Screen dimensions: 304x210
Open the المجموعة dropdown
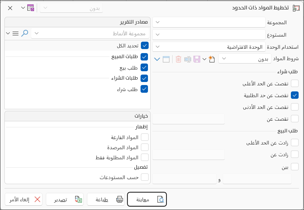[x=209, y=22]
